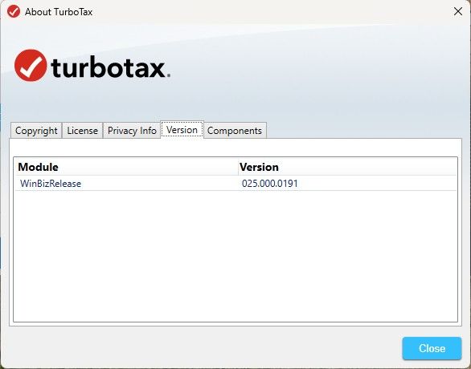The image size is (471, 369).
Task: Click the turbotax wordmark text logo
Action: click(109, 67)
